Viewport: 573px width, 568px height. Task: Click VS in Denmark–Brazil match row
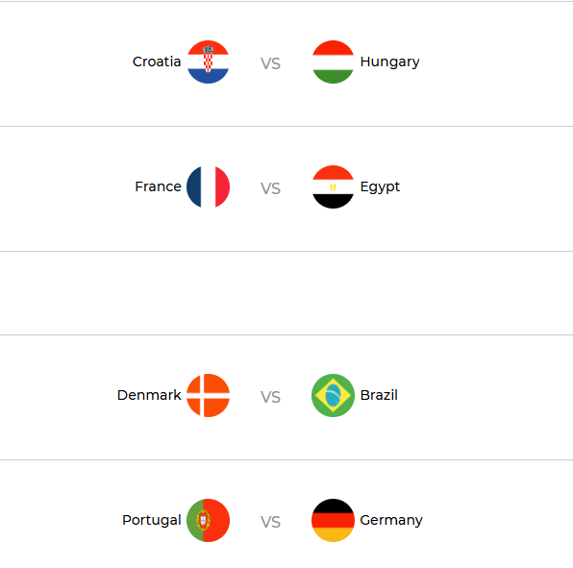(x=270, y=398)
